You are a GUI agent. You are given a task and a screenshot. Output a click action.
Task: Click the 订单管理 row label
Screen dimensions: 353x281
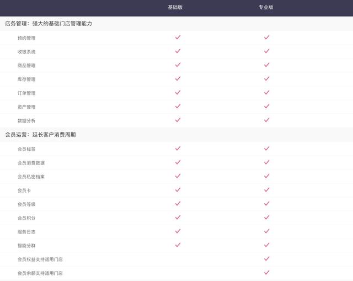click(x=26, y=93)
